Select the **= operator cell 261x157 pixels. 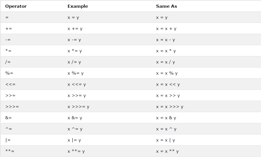coord(10,151)
